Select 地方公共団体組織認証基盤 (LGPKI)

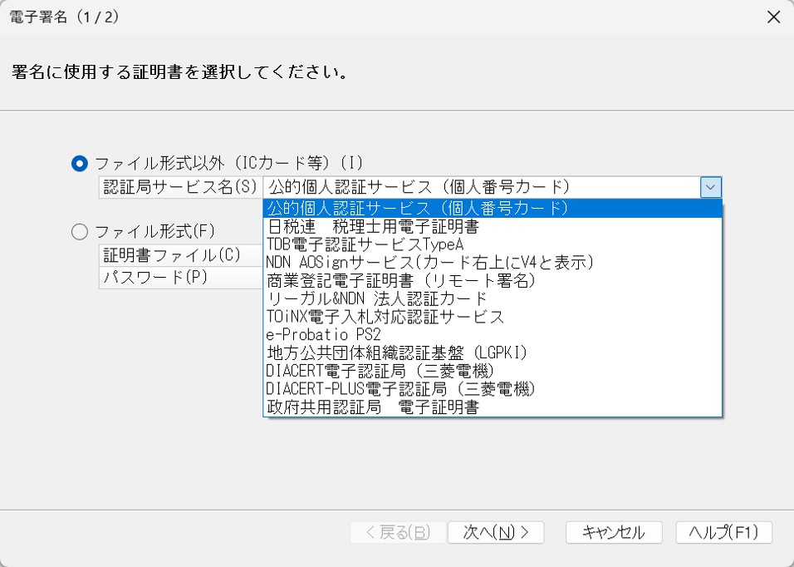click(x=493, y=353)
